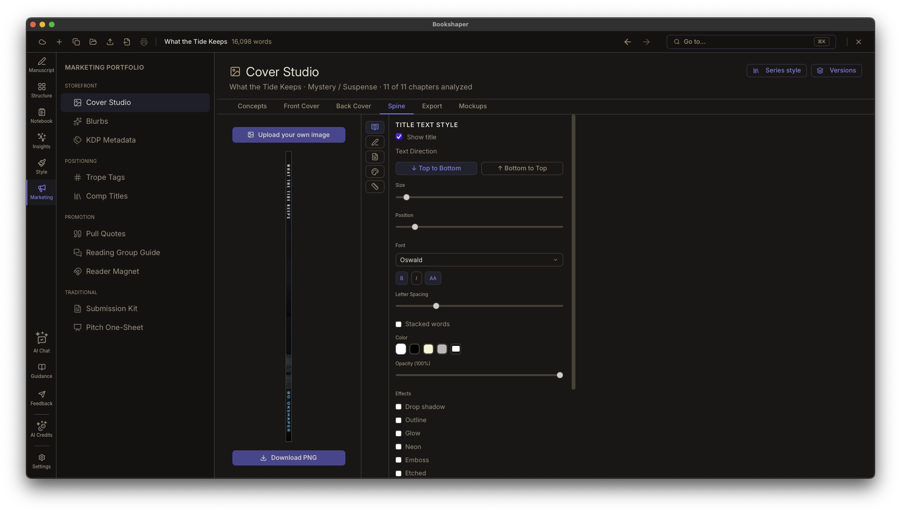Viewport: 901px width, 513px height.
Task: Open the Guidance panel
Action: pyautogui.click(x=41, y=371)
